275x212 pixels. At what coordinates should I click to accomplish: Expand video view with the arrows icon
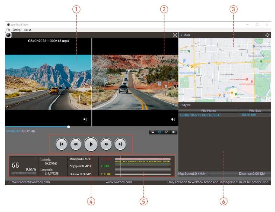175,35
